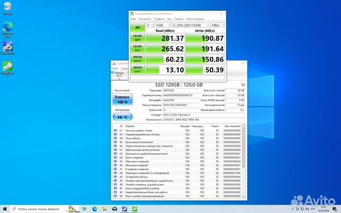Click status icon for attribute 05 row
Image resolution: width=341 pixels, height=213 pixels.
(x=115, y=134)
